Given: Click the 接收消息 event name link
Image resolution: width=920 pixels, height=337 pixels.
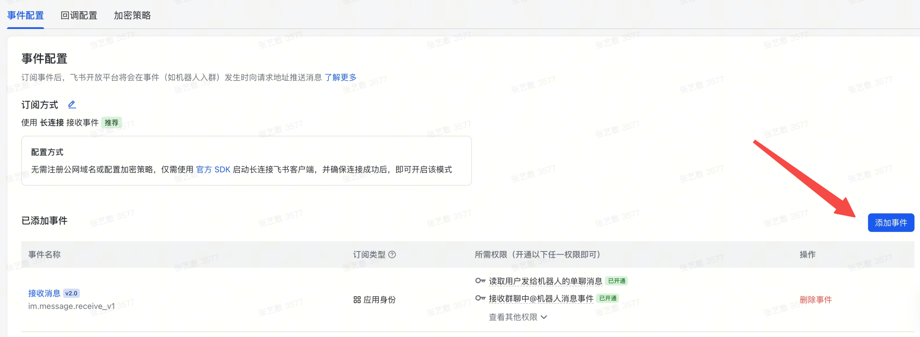Looking at the screenshot, I should click(x=44, y=293).
